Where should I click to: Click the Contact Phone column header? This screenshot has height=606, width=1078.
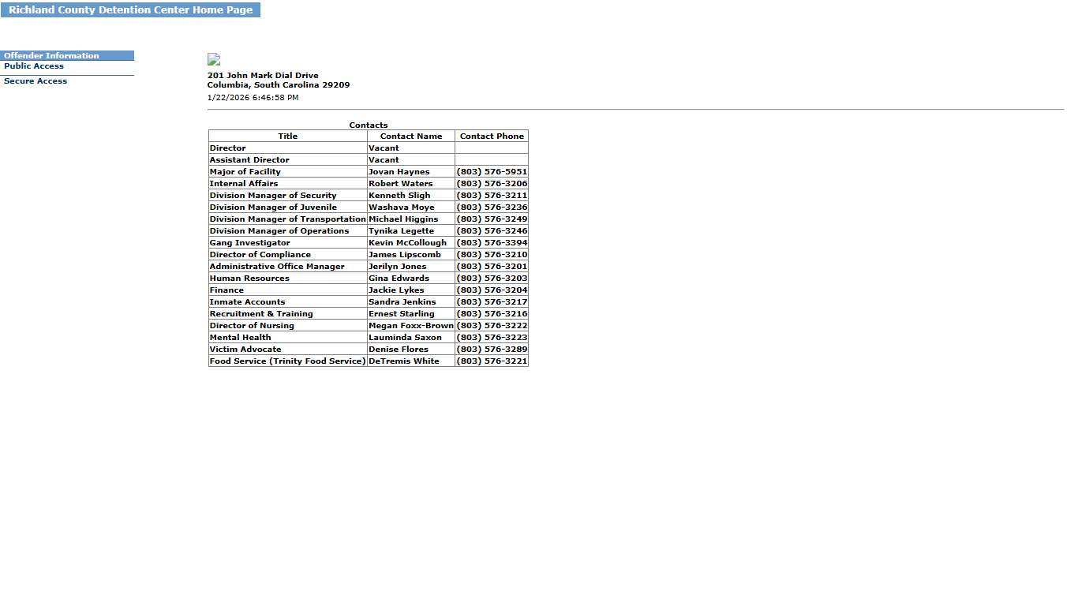coord(492,137)
